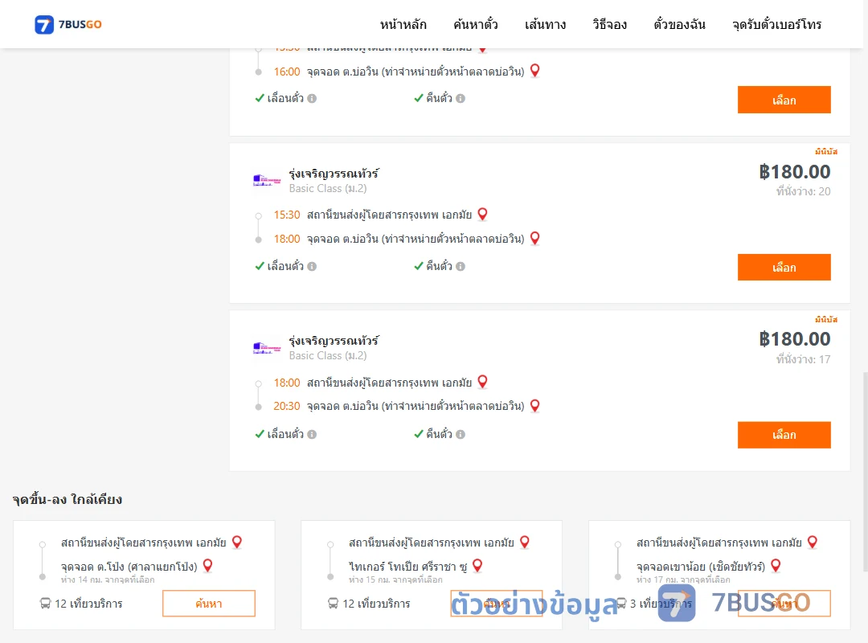Click map pin beside จุดจอดเขาน้อย (เชิดชัยทัวร์)
The width and height of the screenshot is (868, 643).
pos(776,566)
